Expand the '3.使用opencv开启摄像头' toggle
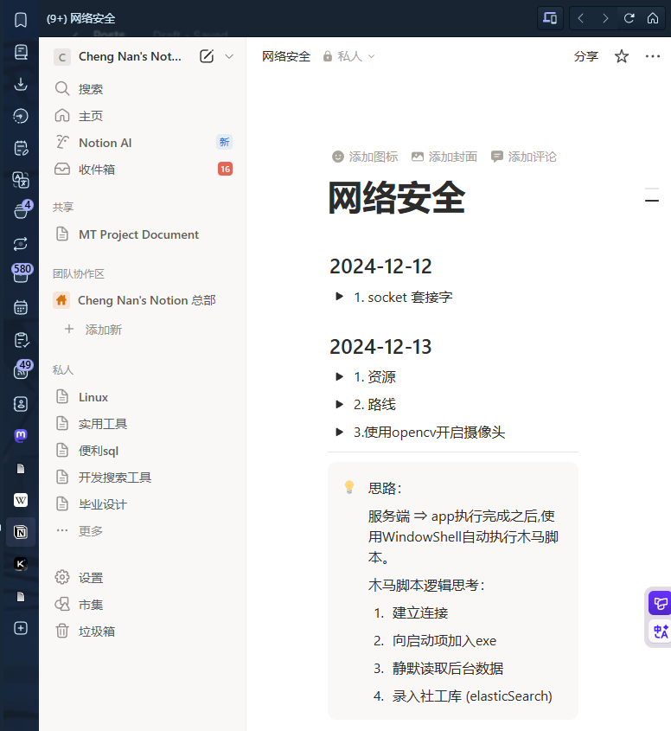671x731 pixels. point(340,432)
